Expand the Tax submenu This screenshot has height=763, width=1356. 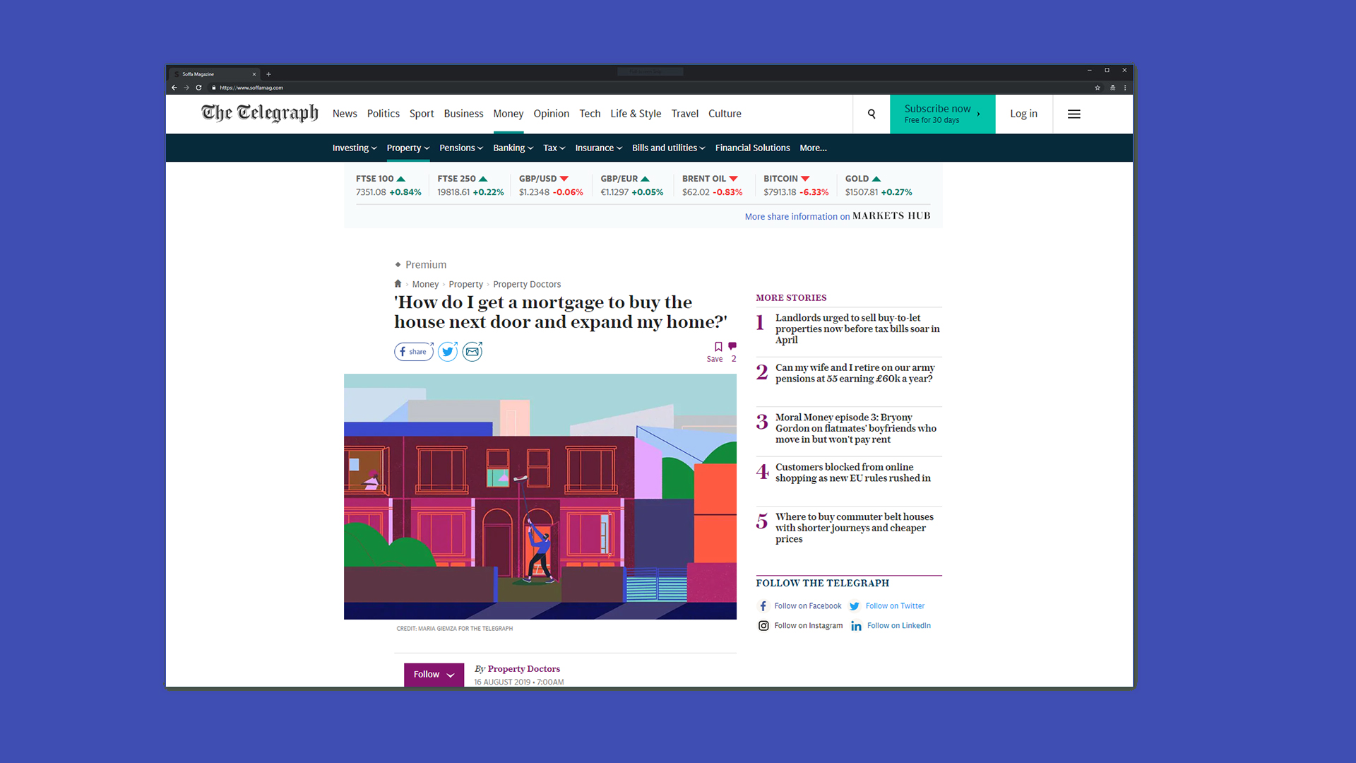(554, 148)
